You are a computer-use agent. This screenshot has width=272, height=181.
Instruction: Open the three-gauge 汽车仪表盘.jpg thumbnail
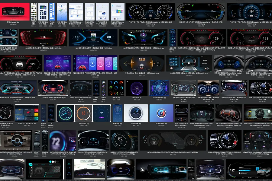point(84,113)
